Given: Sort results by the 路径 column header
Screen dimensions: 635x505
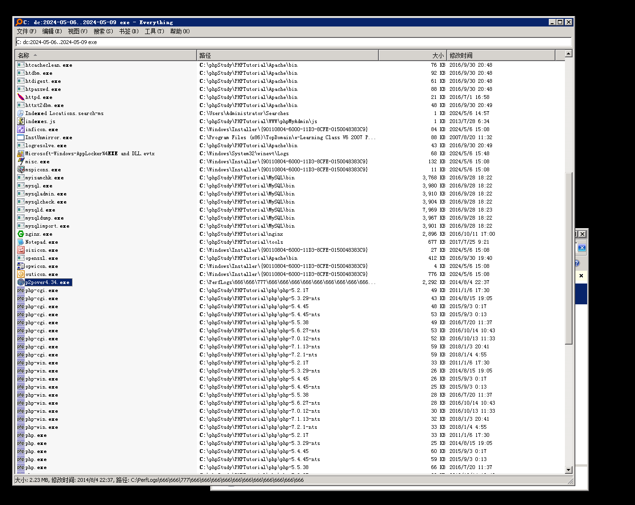Looking at the screenshot, I should click(287, 55).
